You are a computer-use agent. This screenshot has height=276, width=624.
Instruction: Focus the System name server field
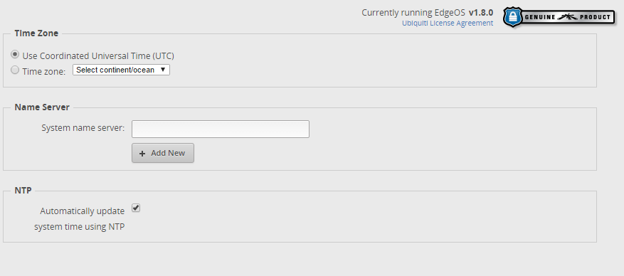[x=221, y=129]
